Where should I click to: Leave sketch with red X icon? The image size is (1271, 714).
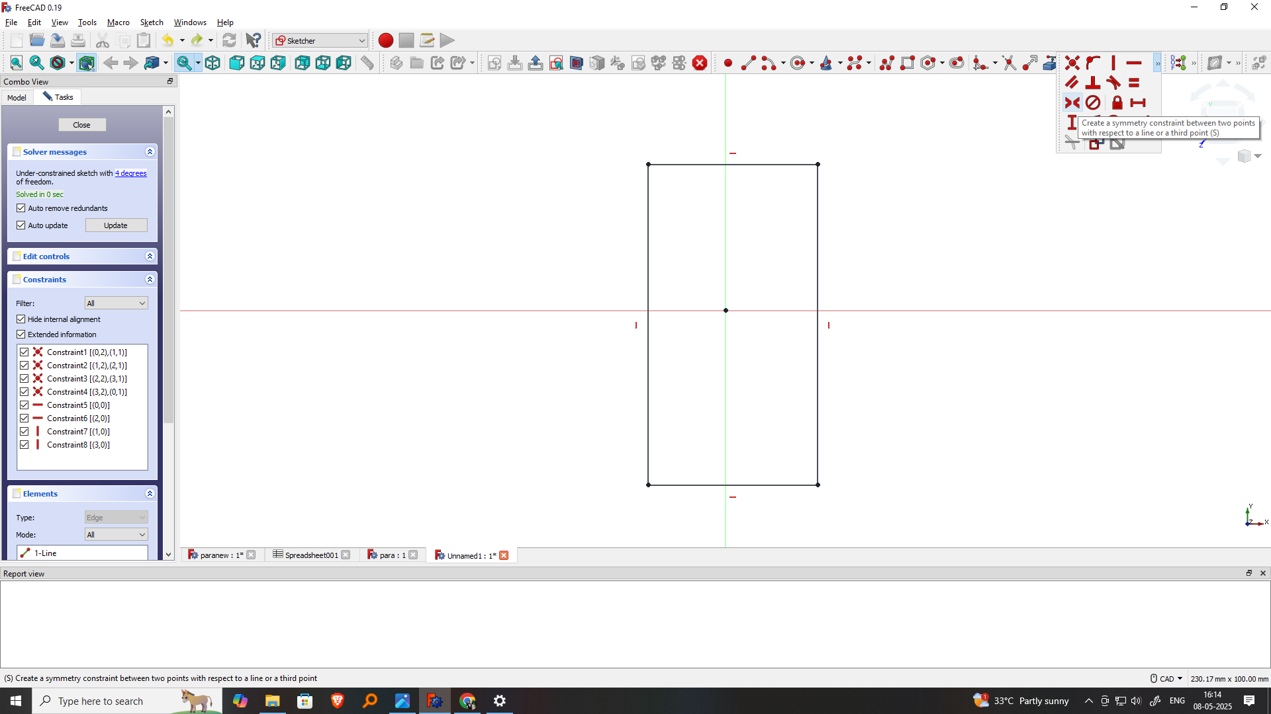tap(700, 63)
